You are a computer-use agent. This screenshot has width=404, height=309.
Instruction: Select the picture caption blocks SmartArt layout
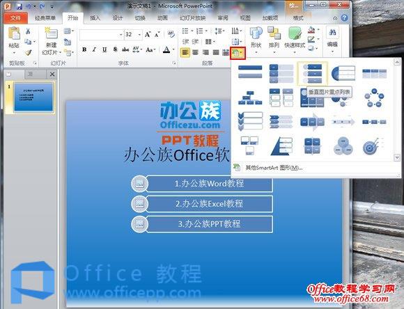click(x=249, y=146)
